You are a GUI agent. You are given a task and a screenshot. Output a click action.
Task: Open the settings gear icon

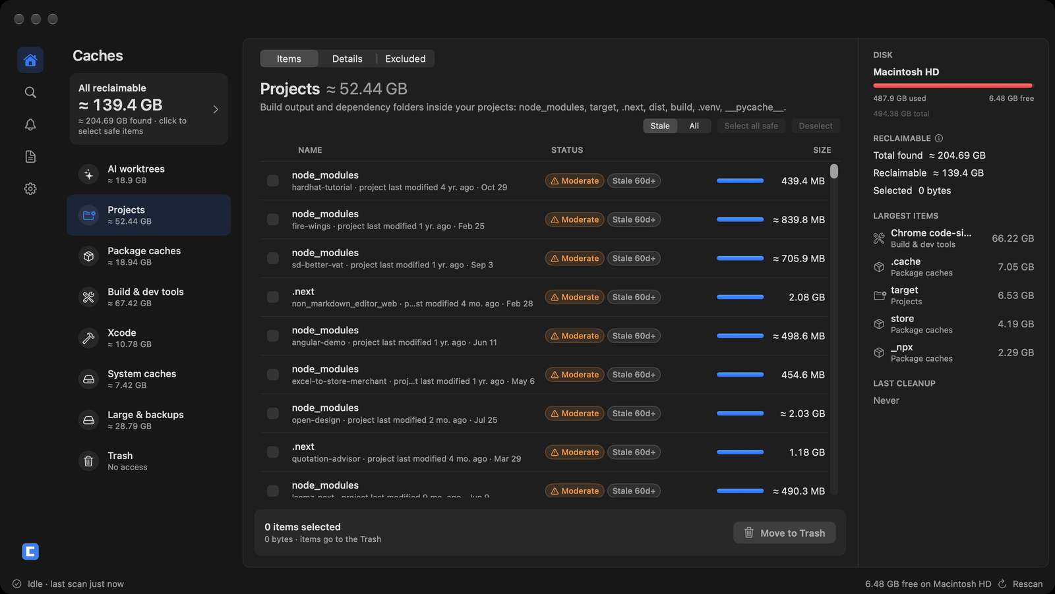(30, 188)
